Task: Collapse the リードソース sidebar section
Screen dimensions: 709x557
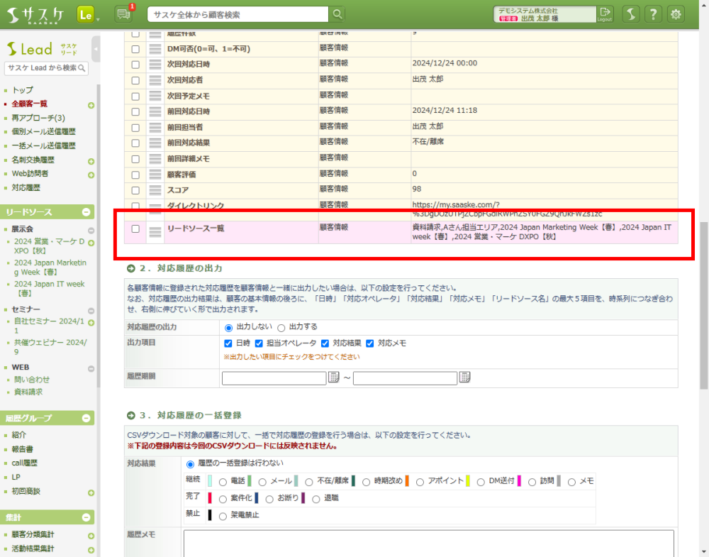Action: coord(86,212)
